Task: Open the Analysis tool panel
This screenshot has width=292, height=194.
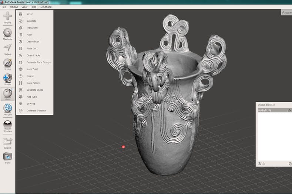Action: [7, 108]
